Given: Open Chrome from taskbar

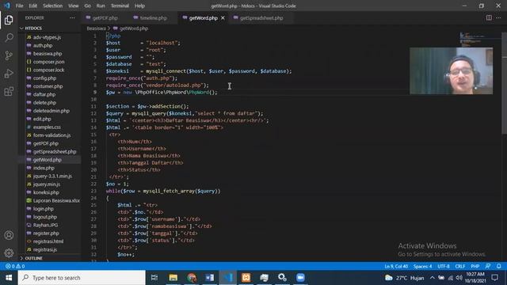Looking at the screenshot, I should tap(192, 278).
